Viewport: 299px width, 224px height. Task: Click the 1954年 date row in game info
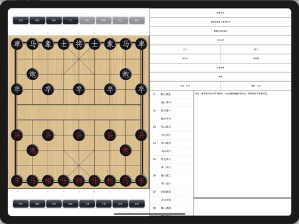220,40
